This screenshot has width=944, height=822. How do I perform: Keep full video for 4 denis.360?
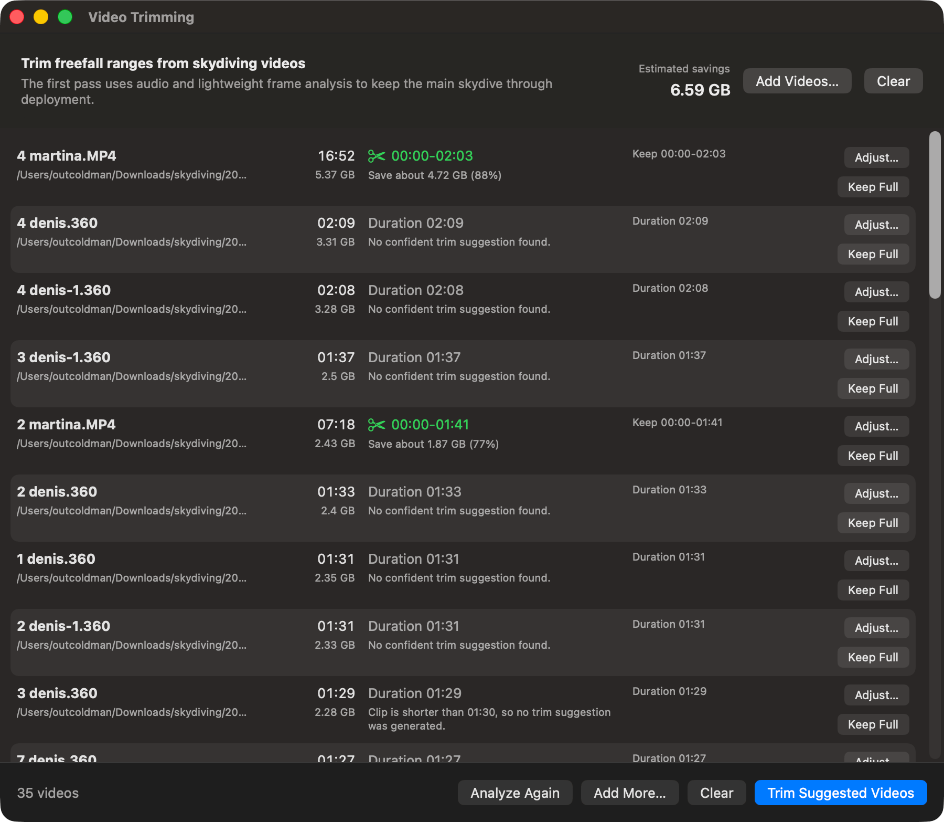pyautogui.click(x=873, y=254)
